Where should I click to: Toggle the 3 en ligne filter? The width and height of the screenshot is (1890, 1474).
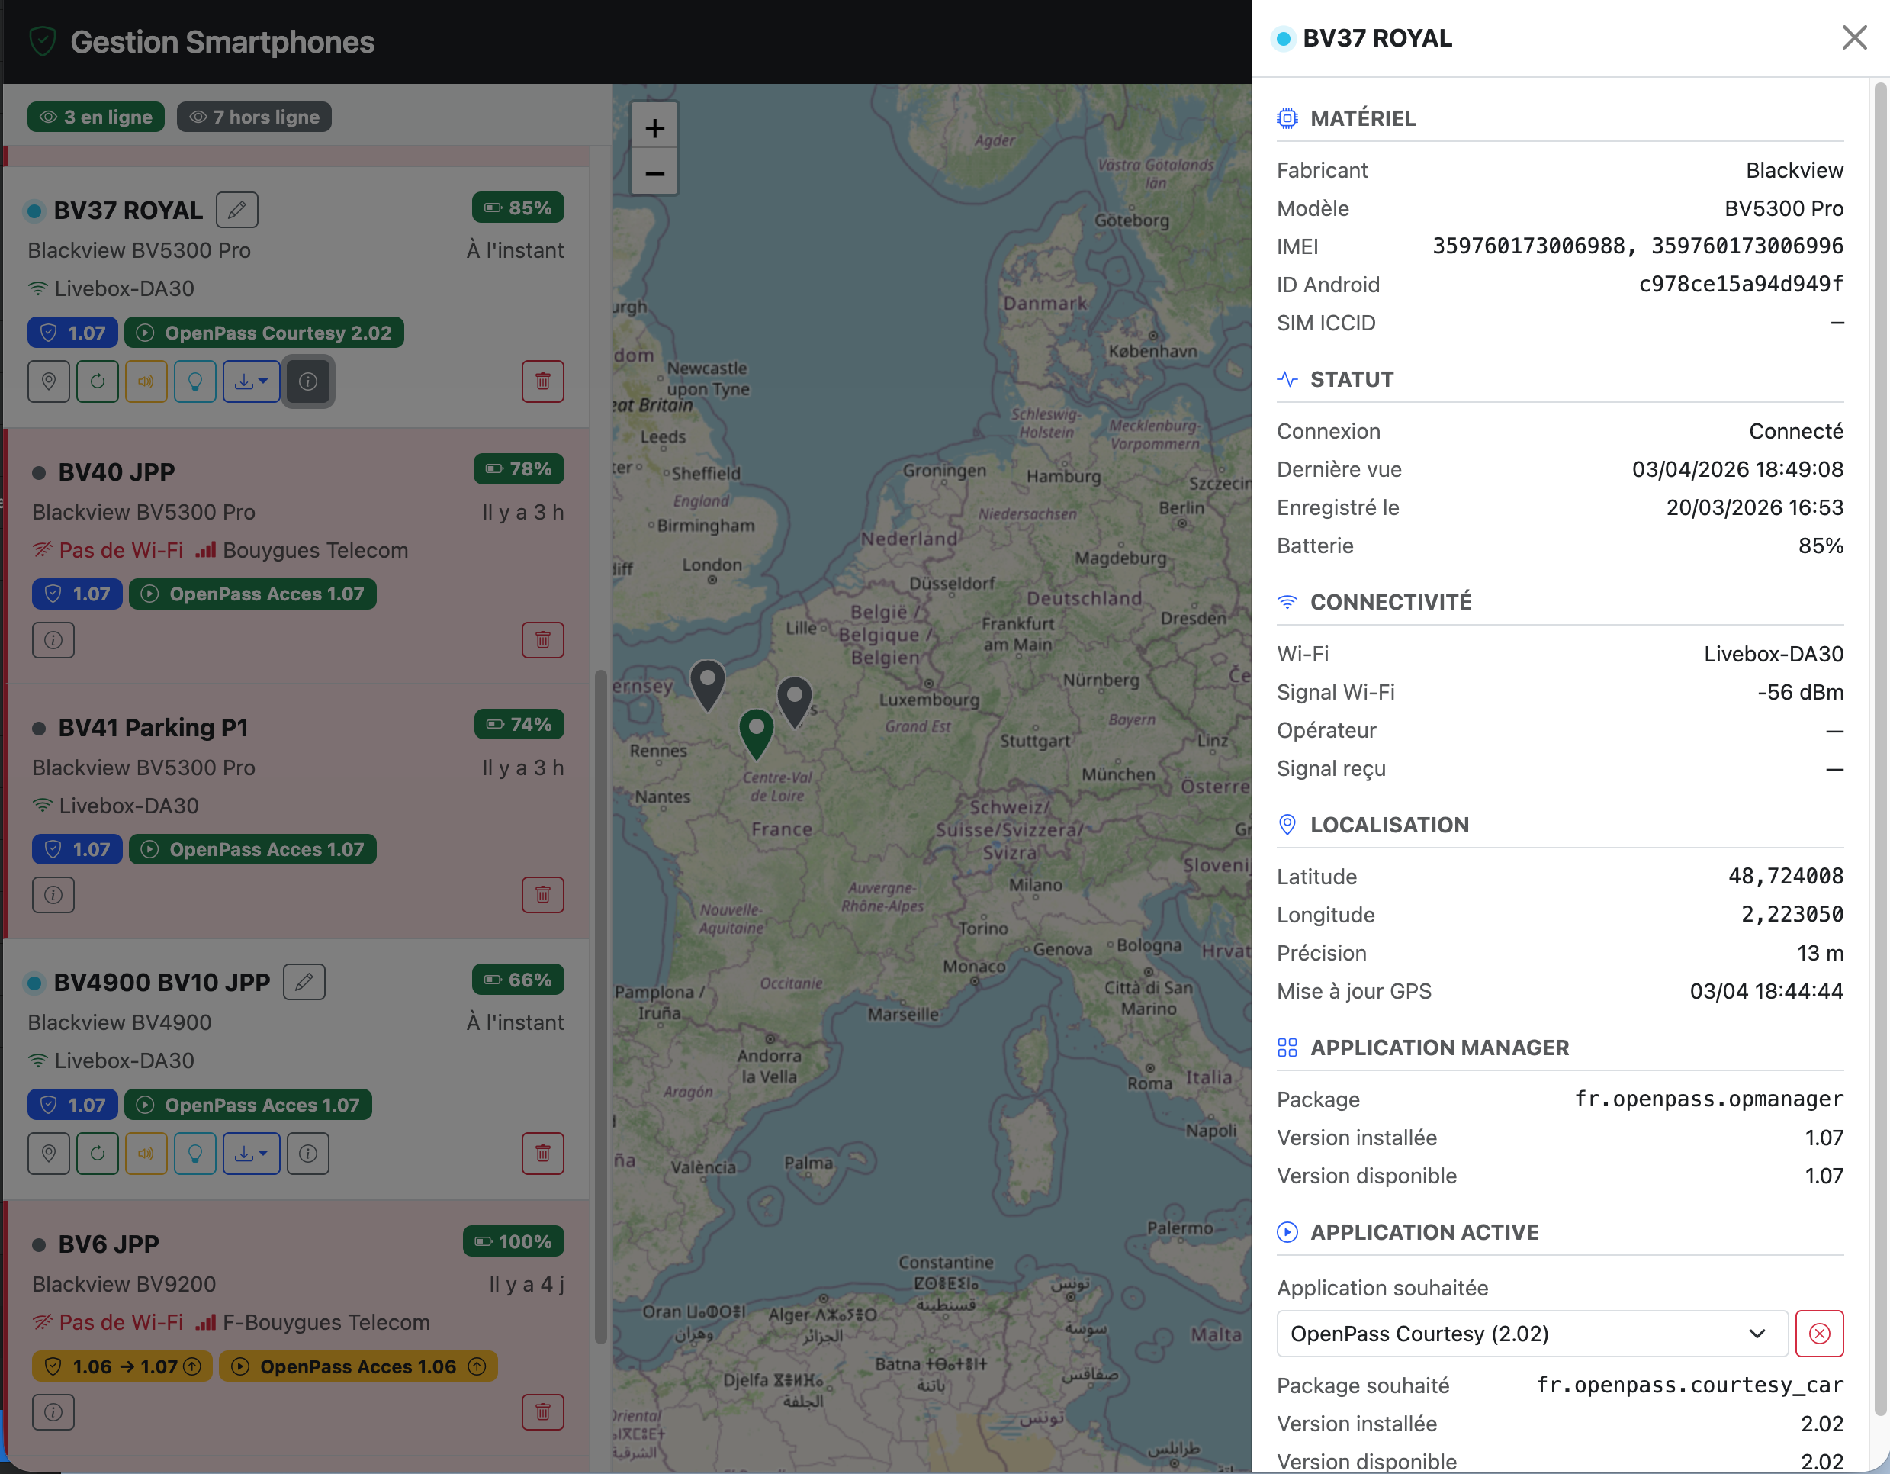pos(96,117)
